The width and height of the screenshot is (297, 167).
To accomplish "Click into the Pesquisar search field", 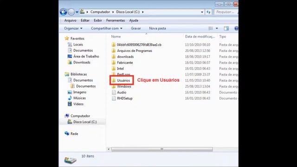I will point(226,12).
